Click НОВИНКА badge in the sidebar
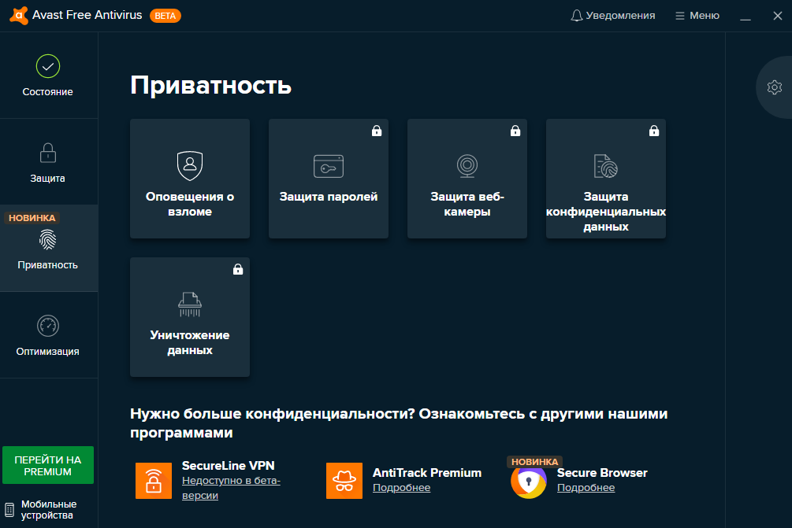 tap(32, 218)
